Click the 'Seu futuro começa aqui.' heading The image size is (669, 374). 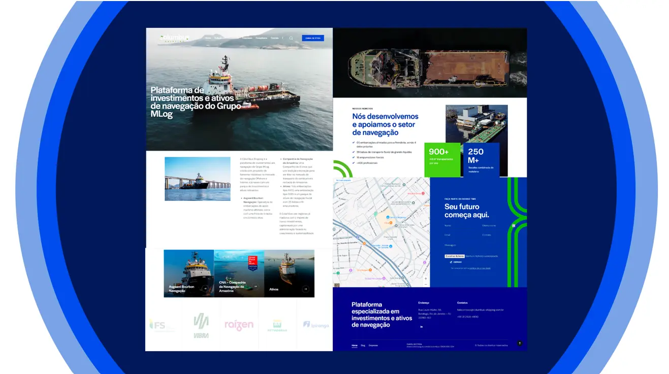(x=467, y=211)
